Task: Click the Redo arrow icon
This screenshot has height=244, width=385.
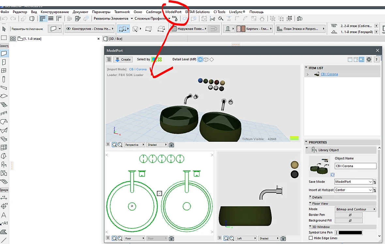Action: pos(13,19)
